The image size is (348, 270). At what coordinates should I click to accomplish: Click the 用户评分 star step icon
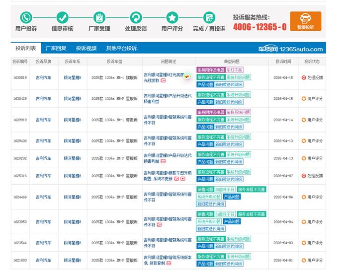tap(172, 18)
